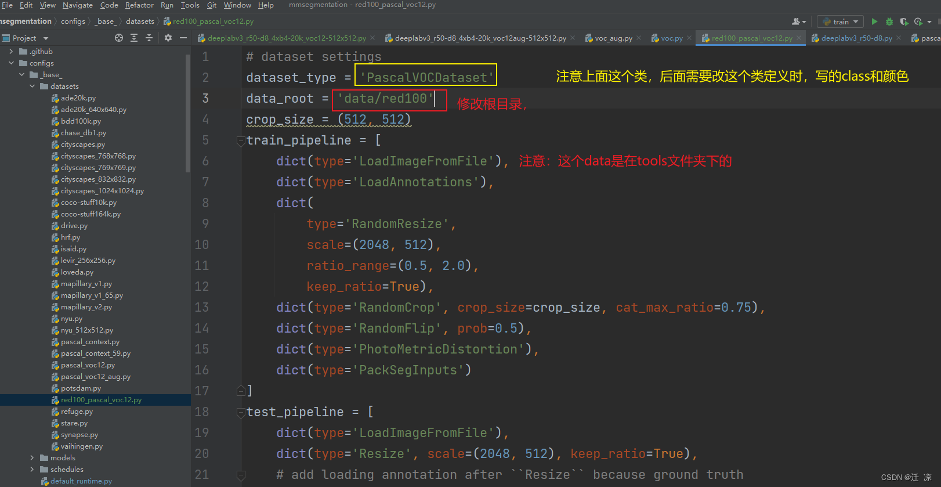This screenshot has width=941, height=487.
Task: Open the code-with-me user icon menu
Action: pos(799,21)
